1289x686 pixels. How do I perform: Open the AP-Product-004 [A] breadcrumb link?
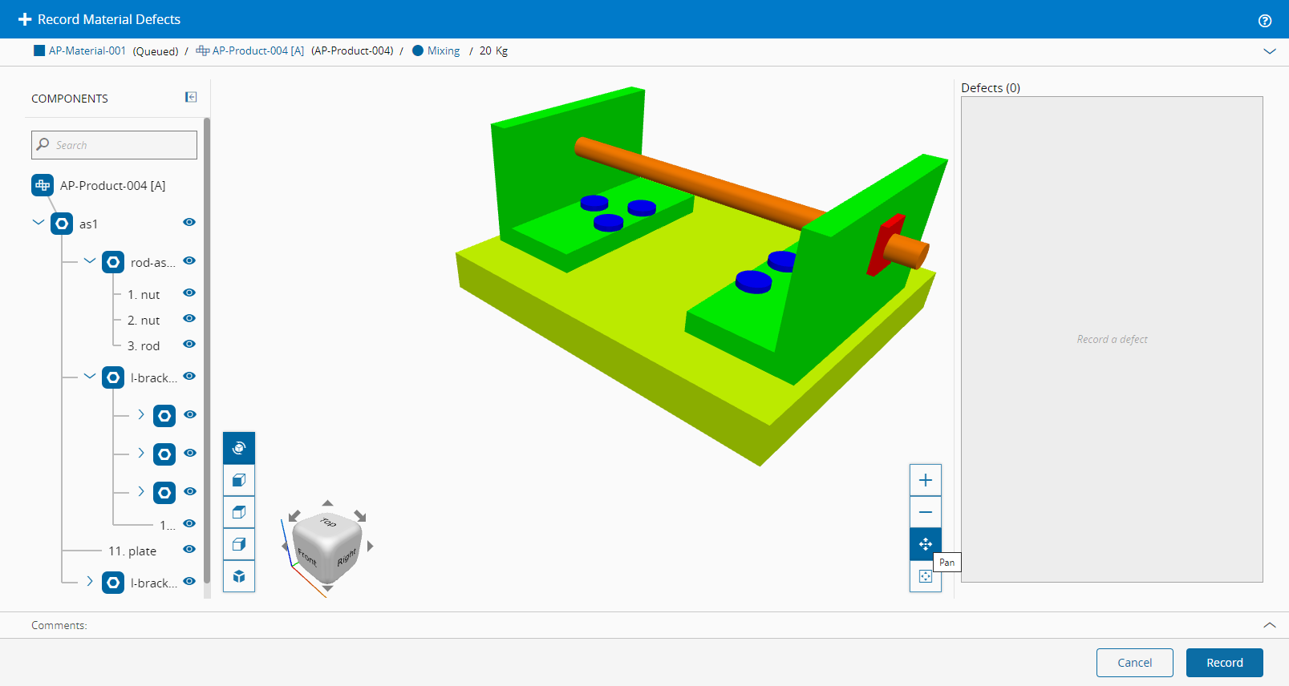coord(258,50)
